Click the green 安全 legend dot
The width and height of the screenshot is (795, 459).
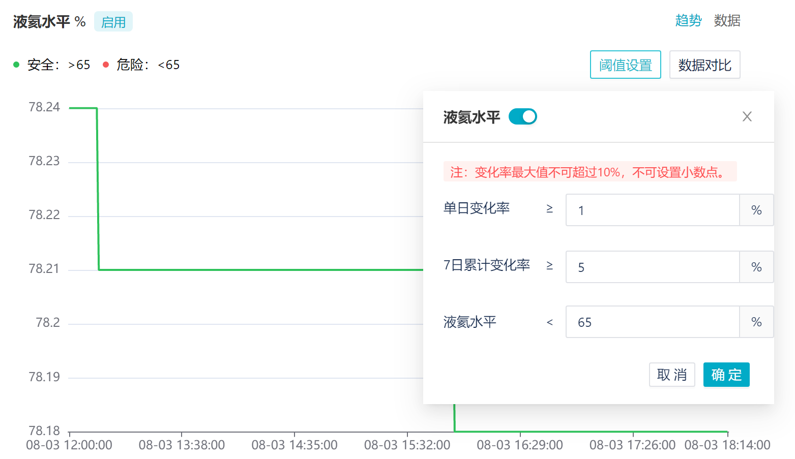pos(16,65)
